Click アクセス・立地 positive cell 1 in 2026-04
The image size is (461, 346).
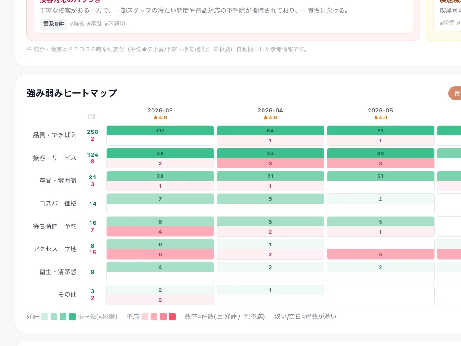point(270,244)
